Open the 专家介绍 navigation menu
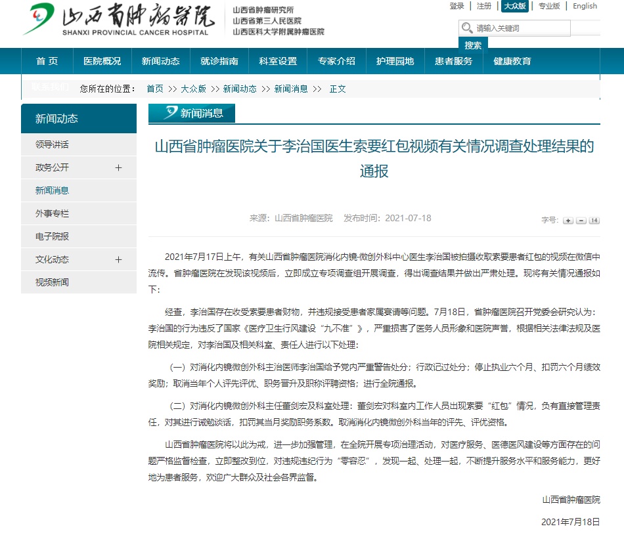624x537 pixels. [x=336, y=61]
